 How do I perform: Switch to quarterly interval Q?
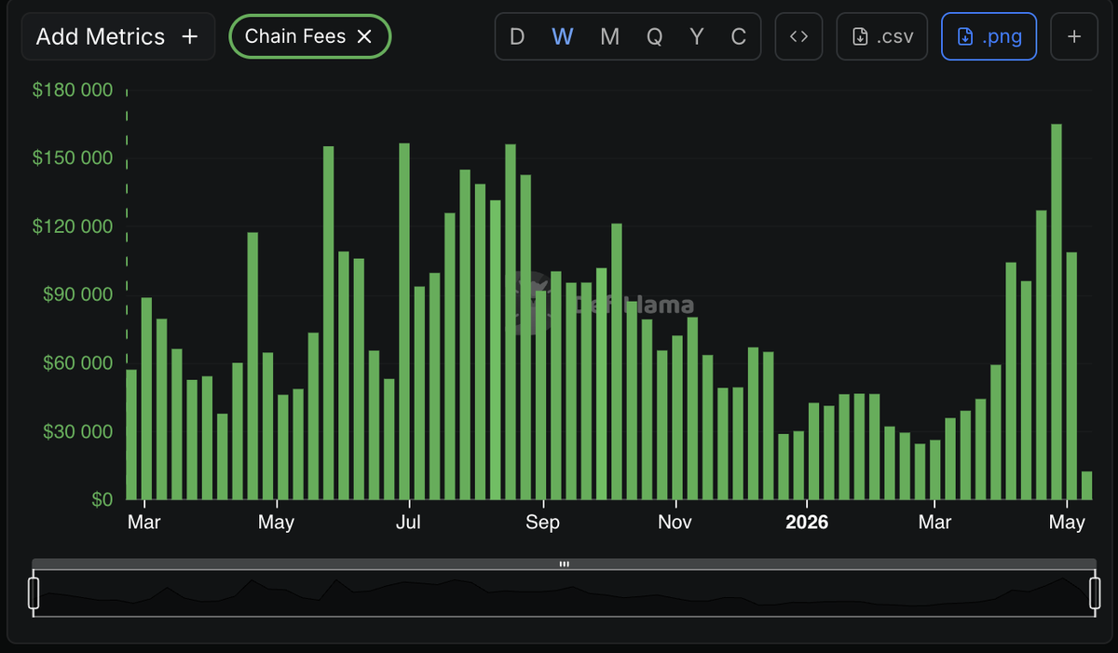coord(654,37)
